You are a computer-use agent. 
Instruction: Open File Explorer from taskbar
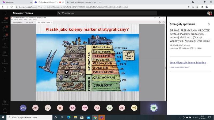tap(75, 117)
